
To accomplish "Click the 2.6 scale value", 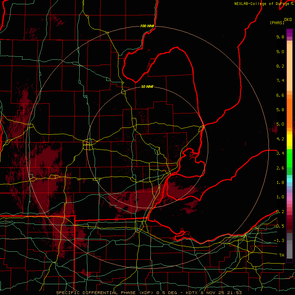I will [x=280, y=168].
